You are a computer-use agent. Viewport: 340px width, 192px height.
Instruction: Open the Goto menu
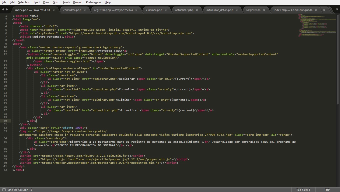56,2
